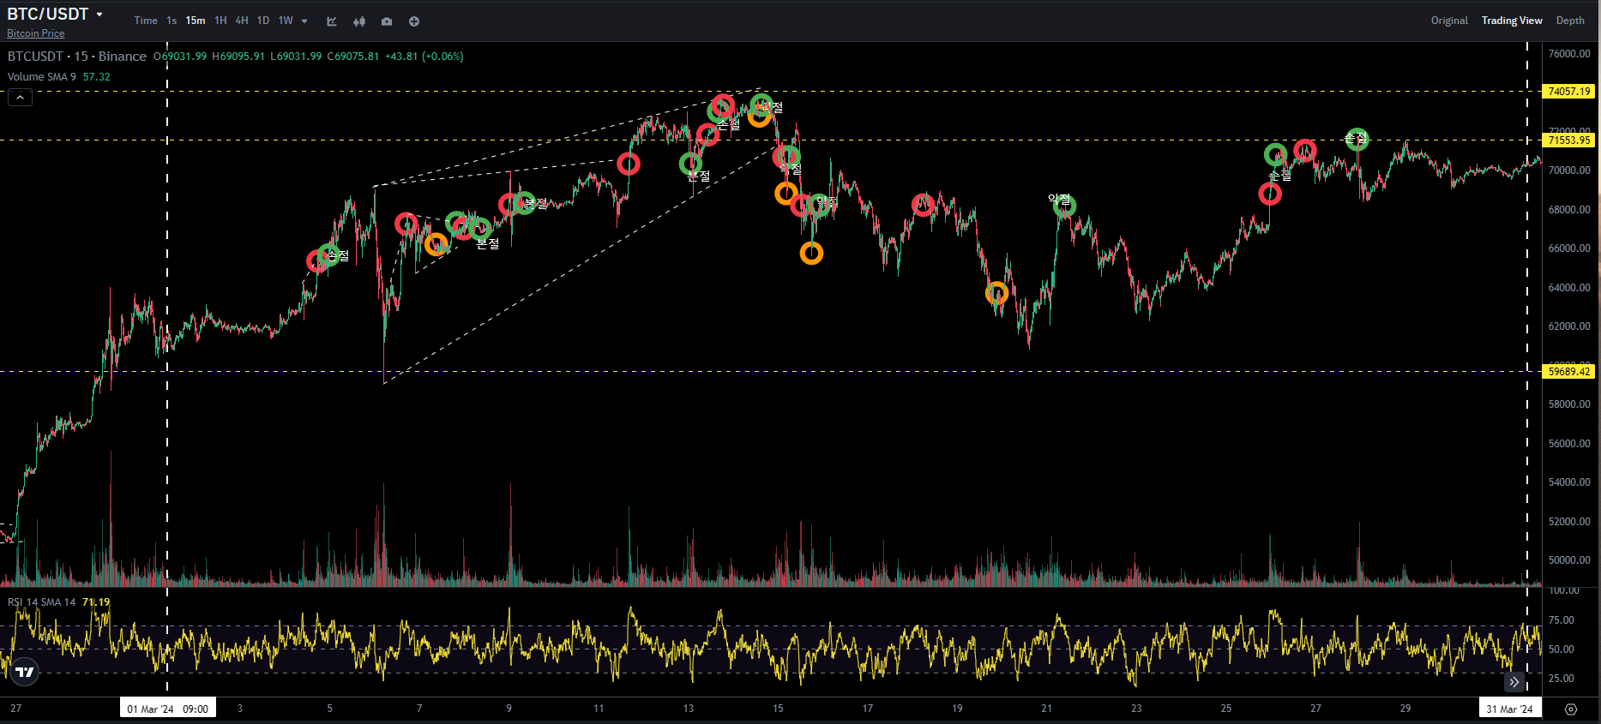Click the 52000.00 price axis value
The width and height of the screenshot is (1601, 724).
pos(1569,522)
